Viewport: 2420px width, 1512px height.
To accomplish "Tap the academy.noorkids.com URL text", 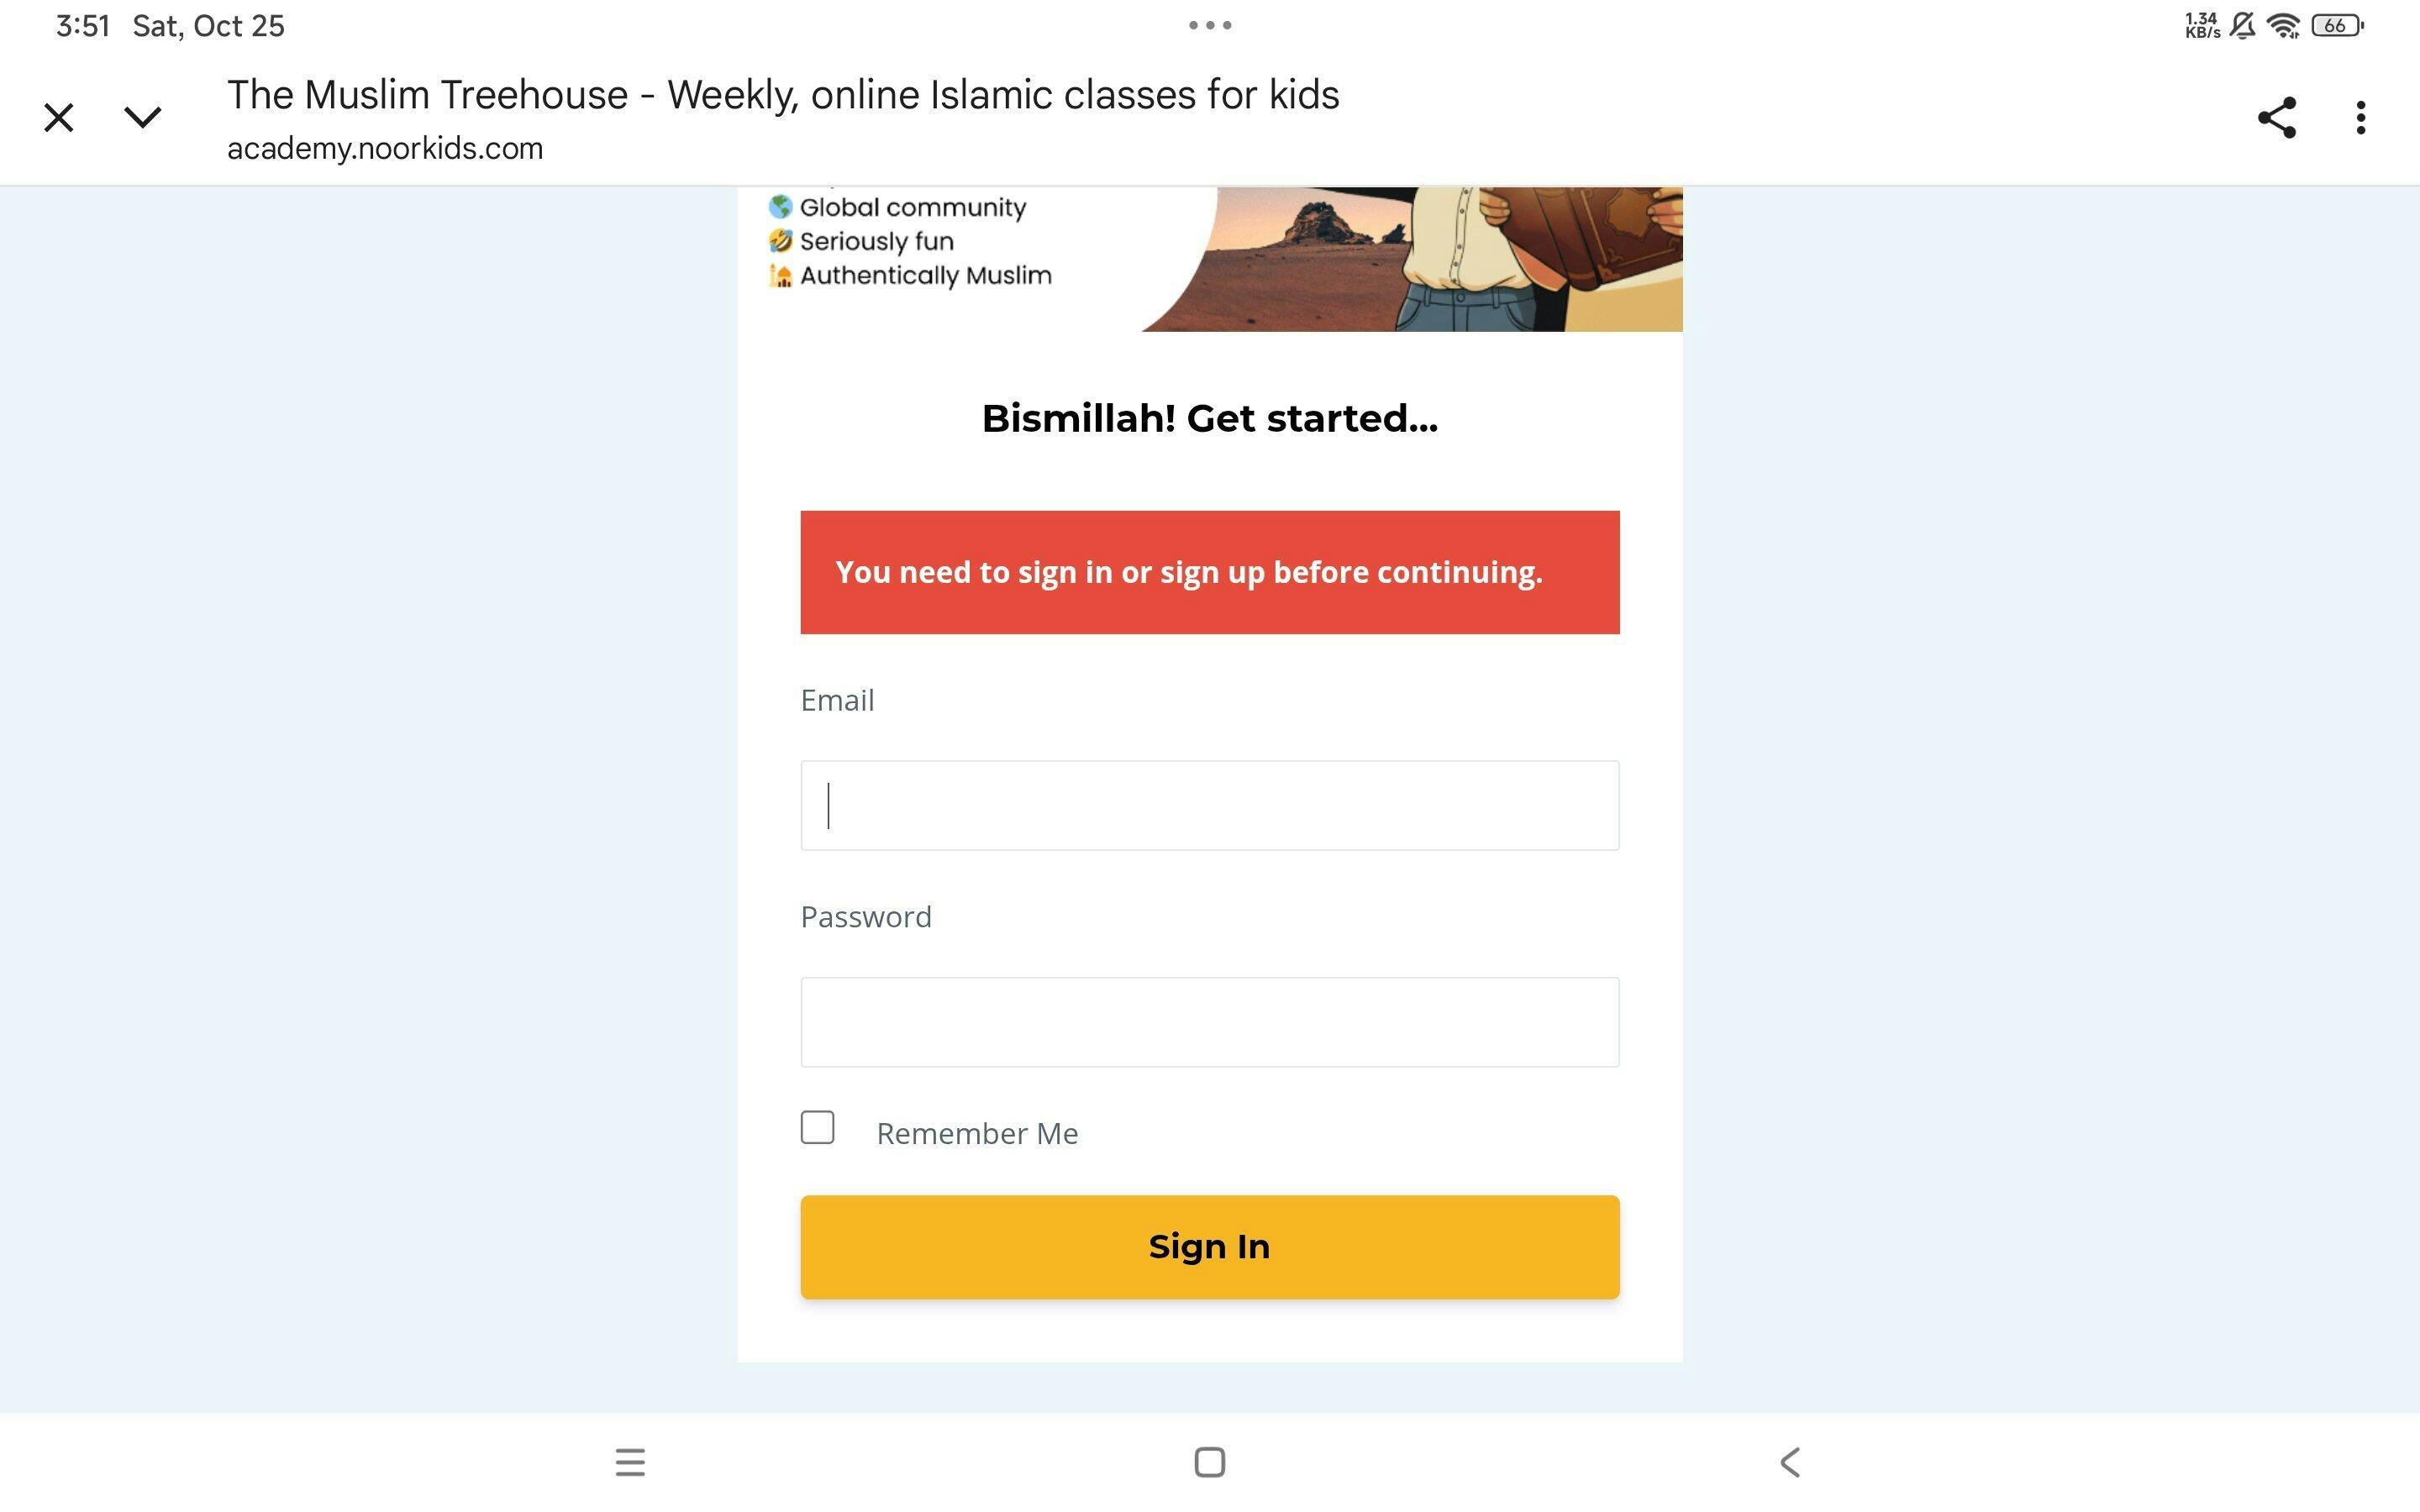I will [385, 148].
